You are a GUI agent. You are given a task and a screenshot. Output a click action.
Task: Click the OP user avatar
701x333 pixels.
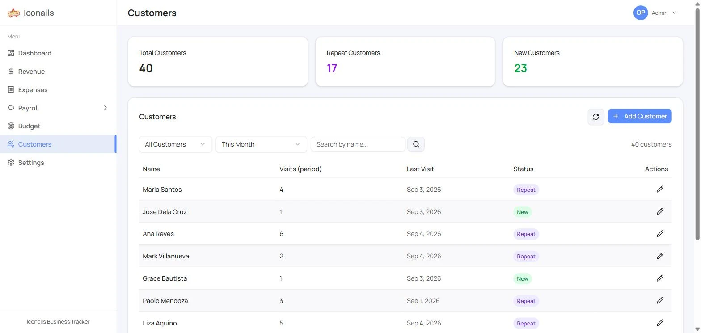coord(641,13)
